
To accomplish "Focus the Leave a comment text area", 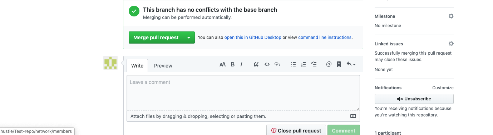I will [x=243, y=92].
